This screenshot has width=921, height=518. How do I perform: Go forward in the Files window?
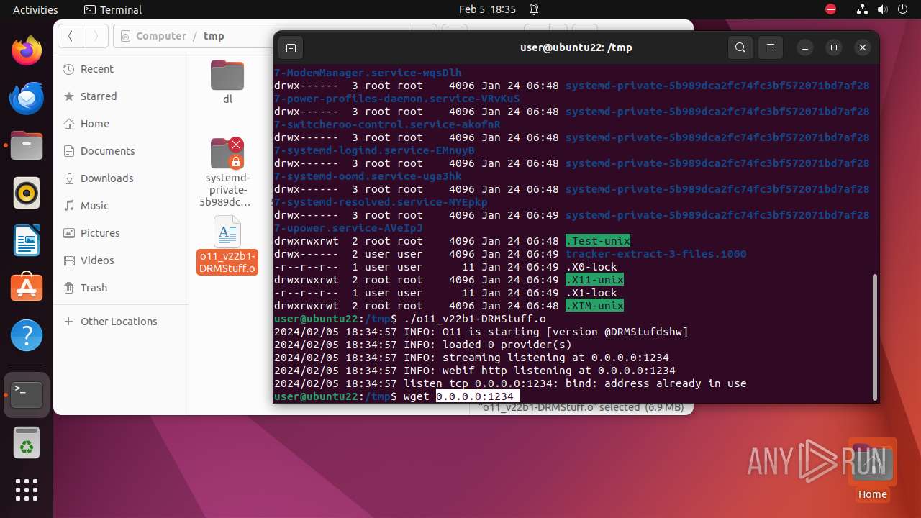pos(95,36)
